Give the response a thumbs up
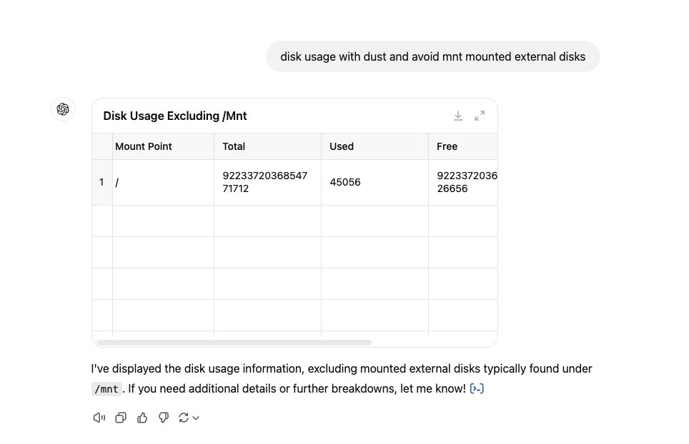Viewport: 689px width, 444px height. click(x=142, y=418)
